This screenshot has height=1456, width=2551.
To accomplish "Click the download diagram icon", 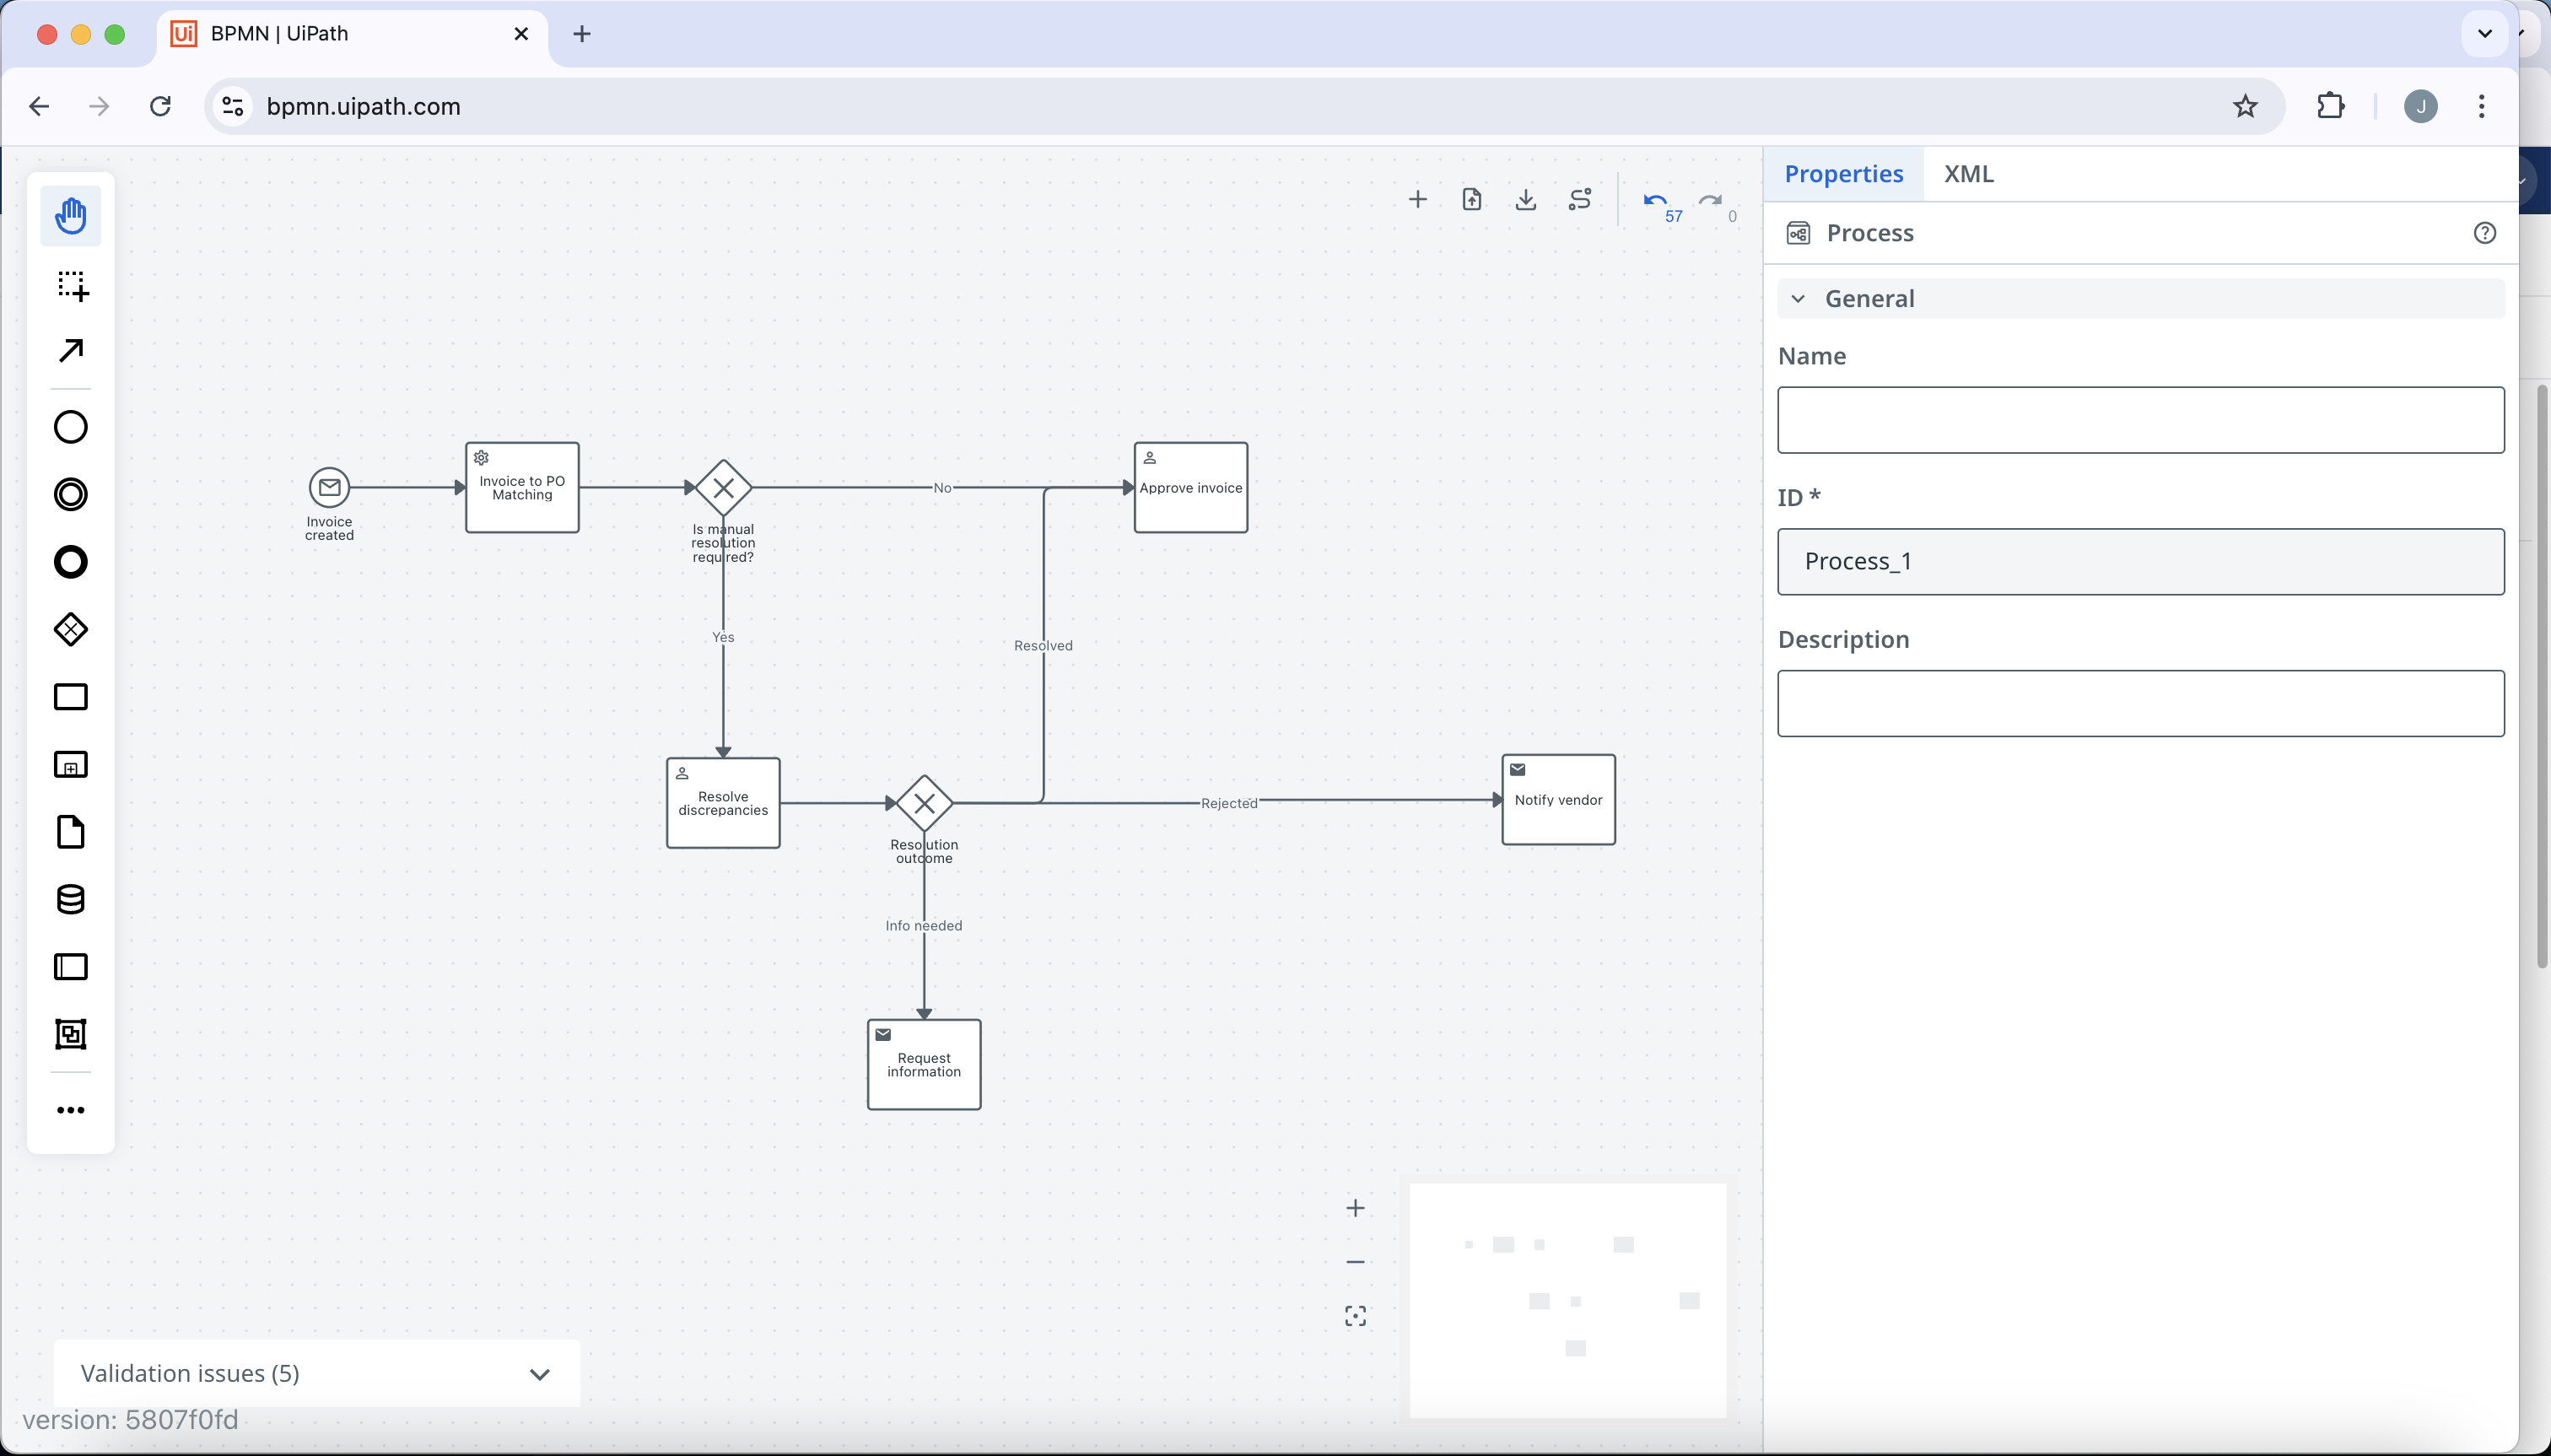I will (1526, 199).
